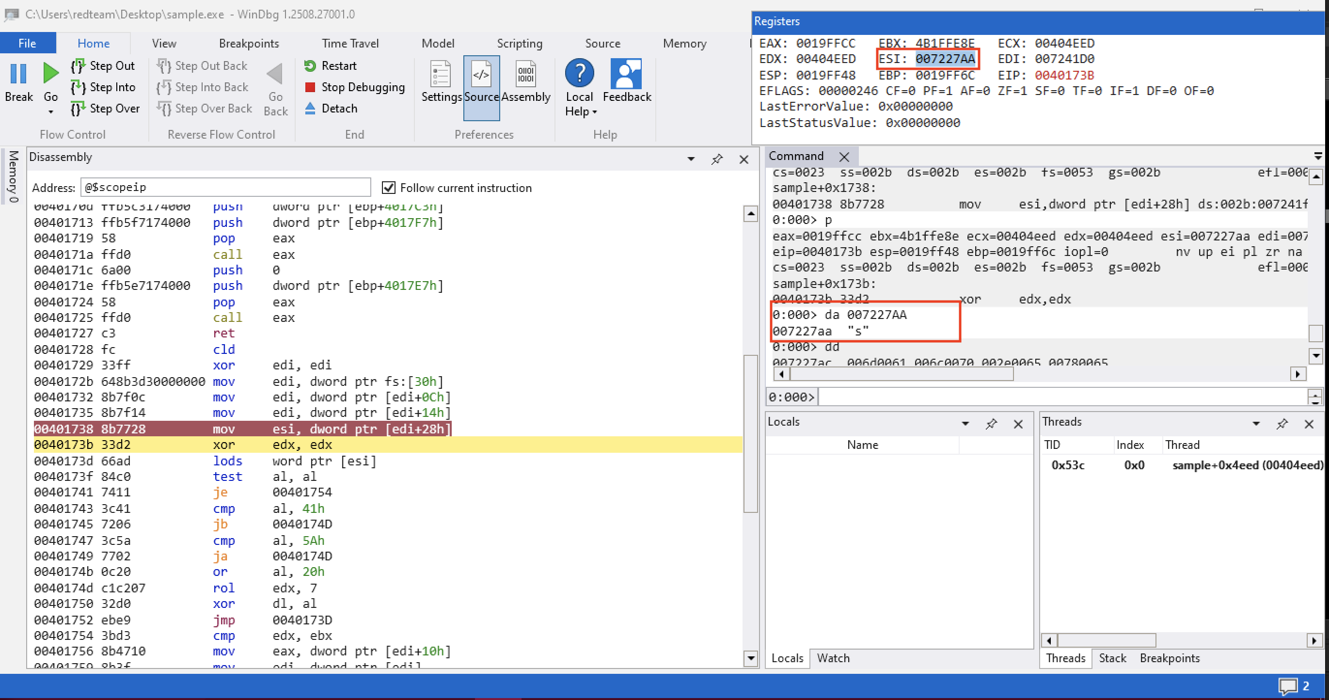This screenshot has height=700, width=1329.
Task: Restart the debugging session
Action: pos(331,65)
